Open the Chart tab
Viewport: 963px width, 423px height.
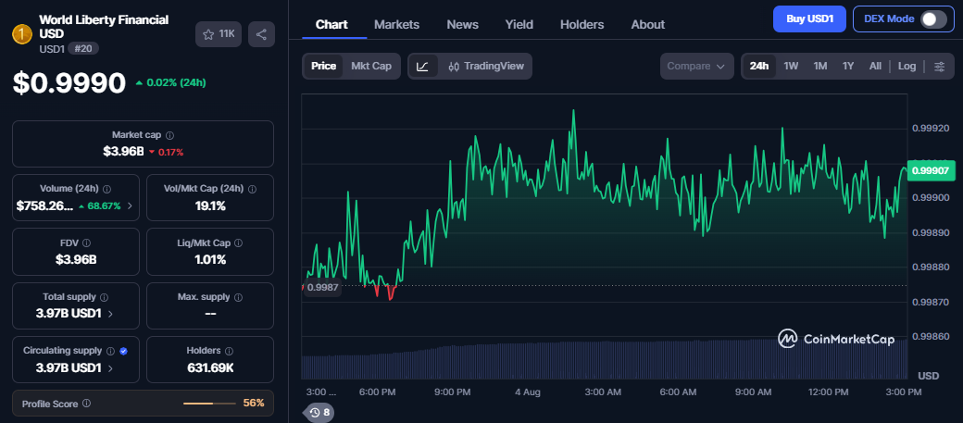331,25
